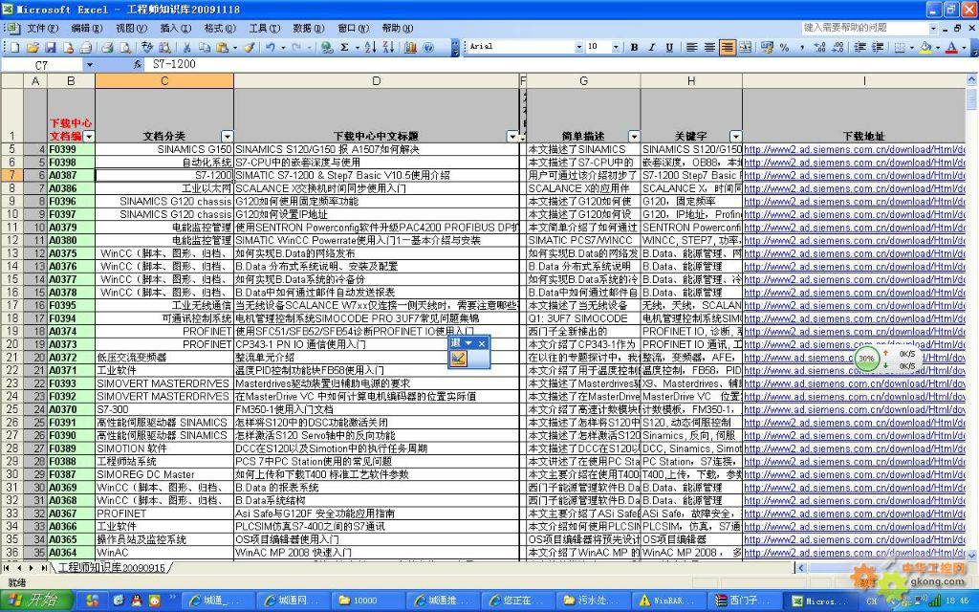The height and width of the screenshot is (612, 979).
Task: Open the Chart Wizard
Action: [x=410, y=47]
